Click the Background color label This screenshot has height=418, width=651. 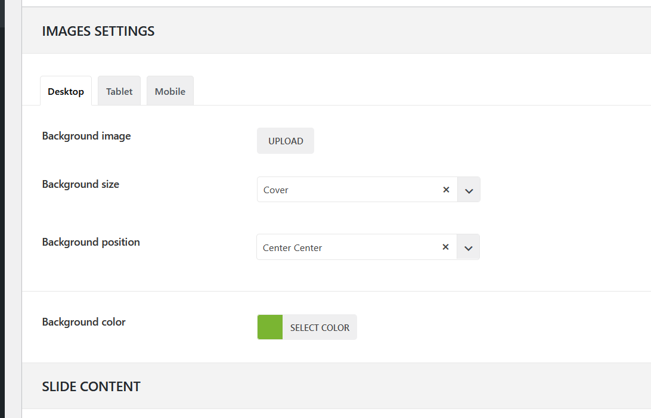[84, 322]
